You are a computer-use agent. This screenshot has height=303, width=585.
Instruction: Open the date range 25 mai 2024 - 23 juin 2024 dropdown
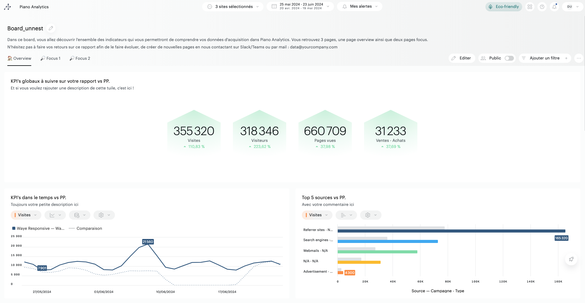pyautogui.click(x=300, y=6)
